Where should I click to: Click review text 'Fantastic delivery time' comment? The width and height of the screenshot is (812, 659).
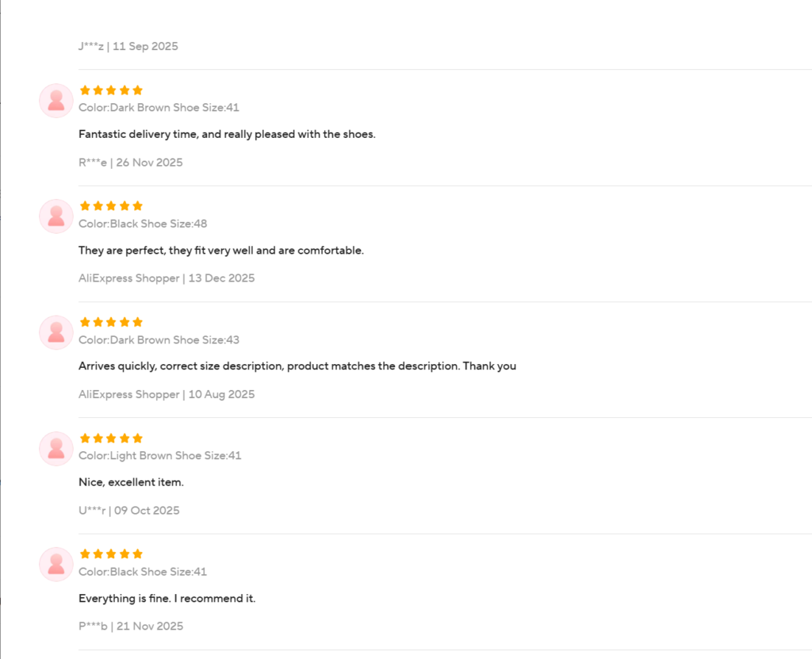click(227, 134)
